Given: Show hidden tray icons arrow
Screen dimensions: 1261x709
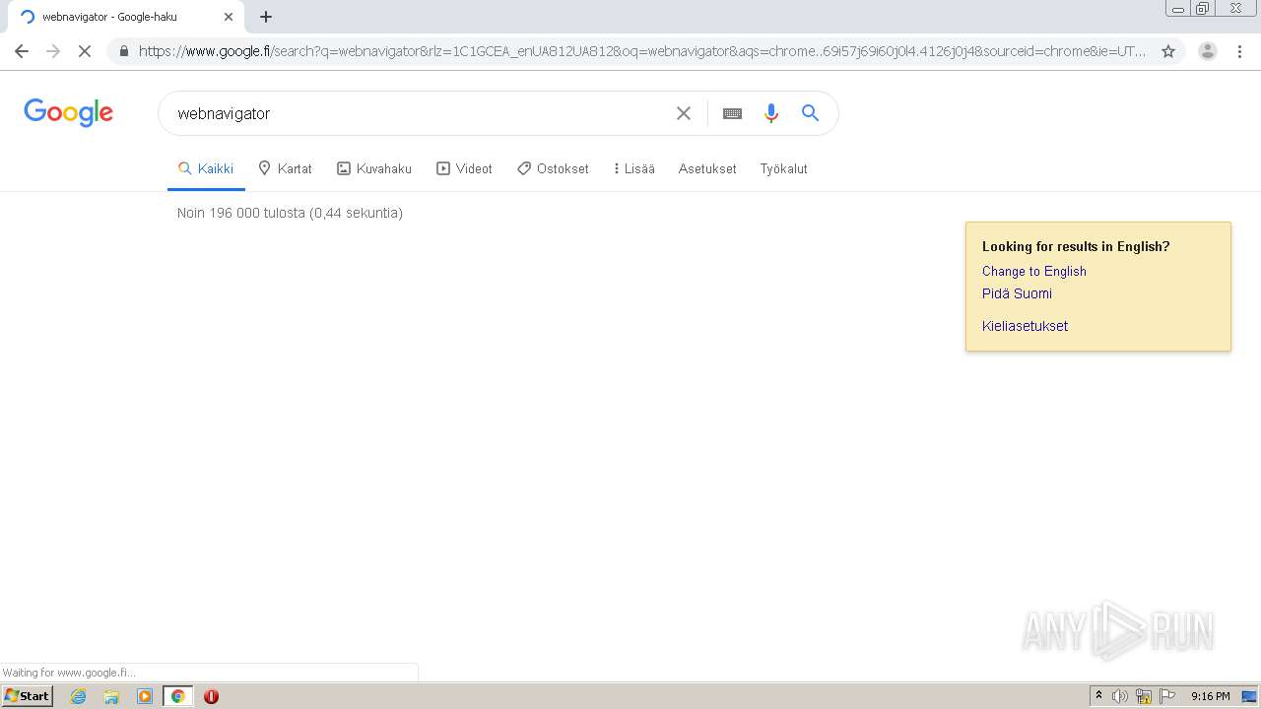Looking at the screenshot, I should tap(1098, 696).
